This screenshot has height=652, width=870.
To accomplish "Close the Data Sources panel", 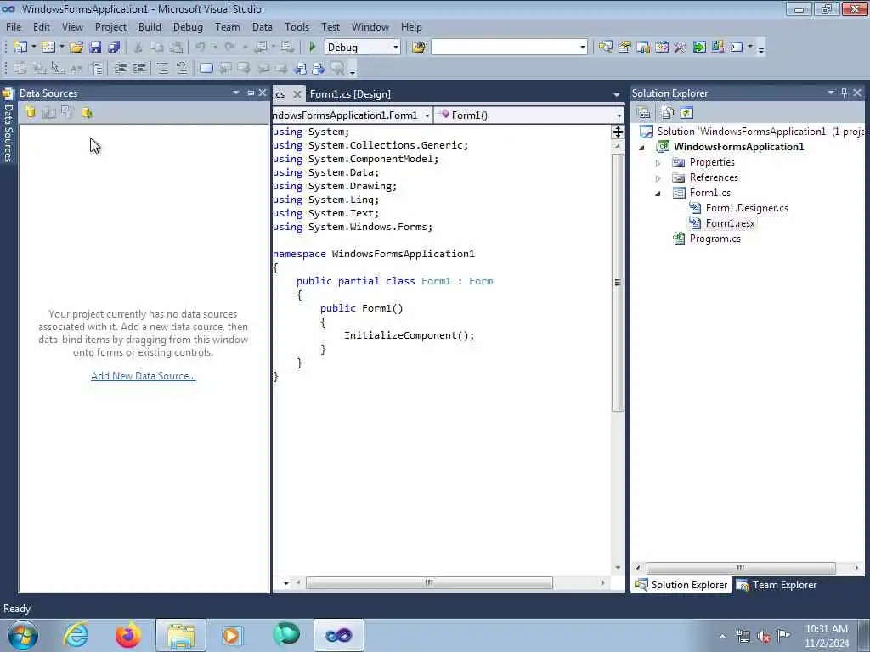I will click(x=263, y=93).
